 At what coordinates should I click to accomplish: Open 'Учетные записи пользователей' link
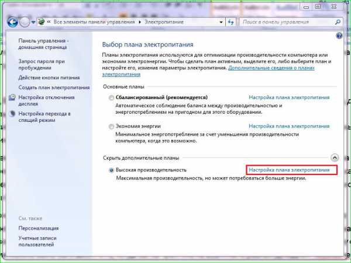click(x=37, y=241)
